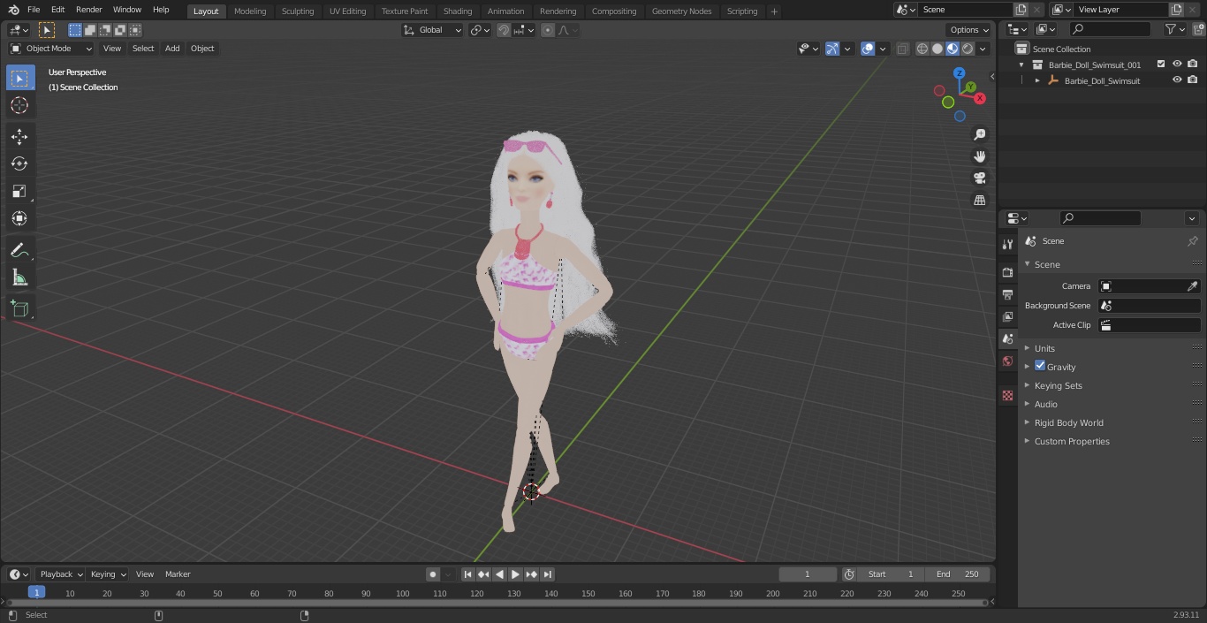
Task: Exclude Barbie_Doll_Swimsuit_001 collection checkbox
Action: (x=1161, y=65)
